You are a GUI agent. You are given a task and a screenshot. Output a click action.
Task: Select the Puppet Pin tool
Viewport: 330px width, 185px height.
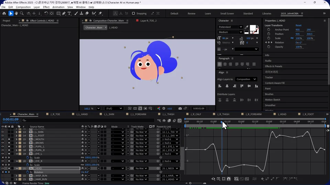[x=100, y=13]
